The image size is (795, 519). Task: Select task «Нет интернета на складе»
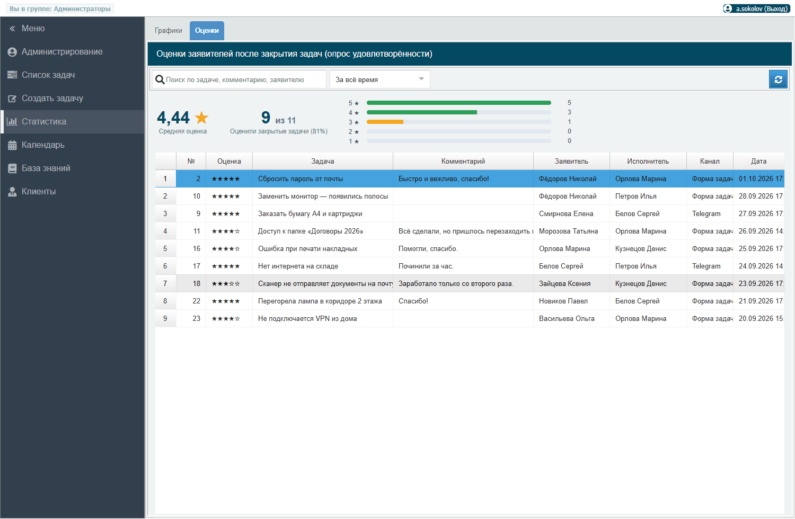pyautogui.click(x=298, y=266)
